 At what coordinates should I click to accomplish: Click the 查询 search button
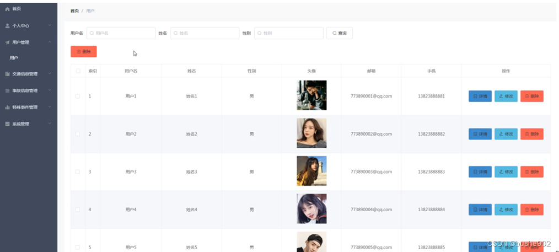(x=340, y=33)
